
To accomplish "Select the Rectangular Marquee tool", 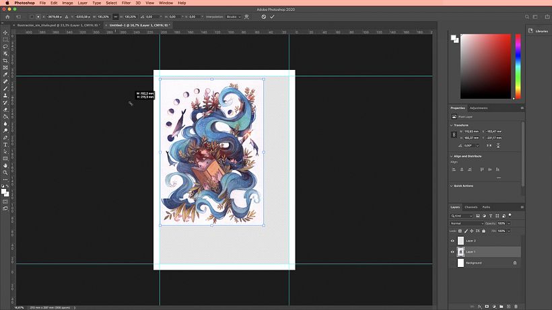I will [5, 40].
